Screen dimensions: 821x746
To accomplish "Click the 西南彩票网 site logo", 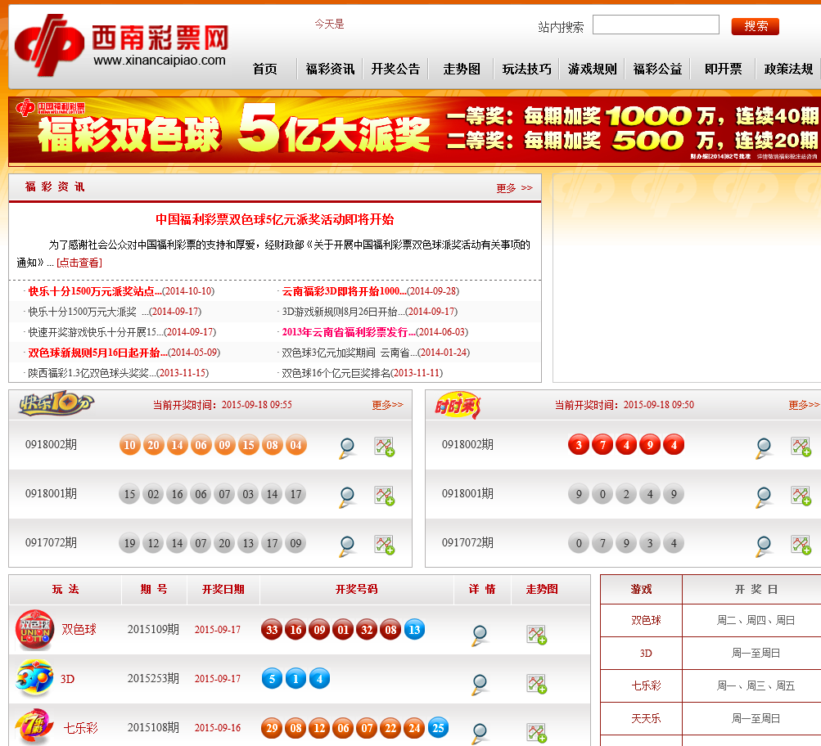I will point(121,46).
